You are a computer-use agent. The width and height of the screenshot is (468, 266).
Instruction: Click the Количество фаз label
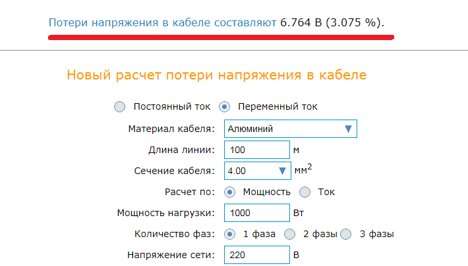click(x=174, y=234)
